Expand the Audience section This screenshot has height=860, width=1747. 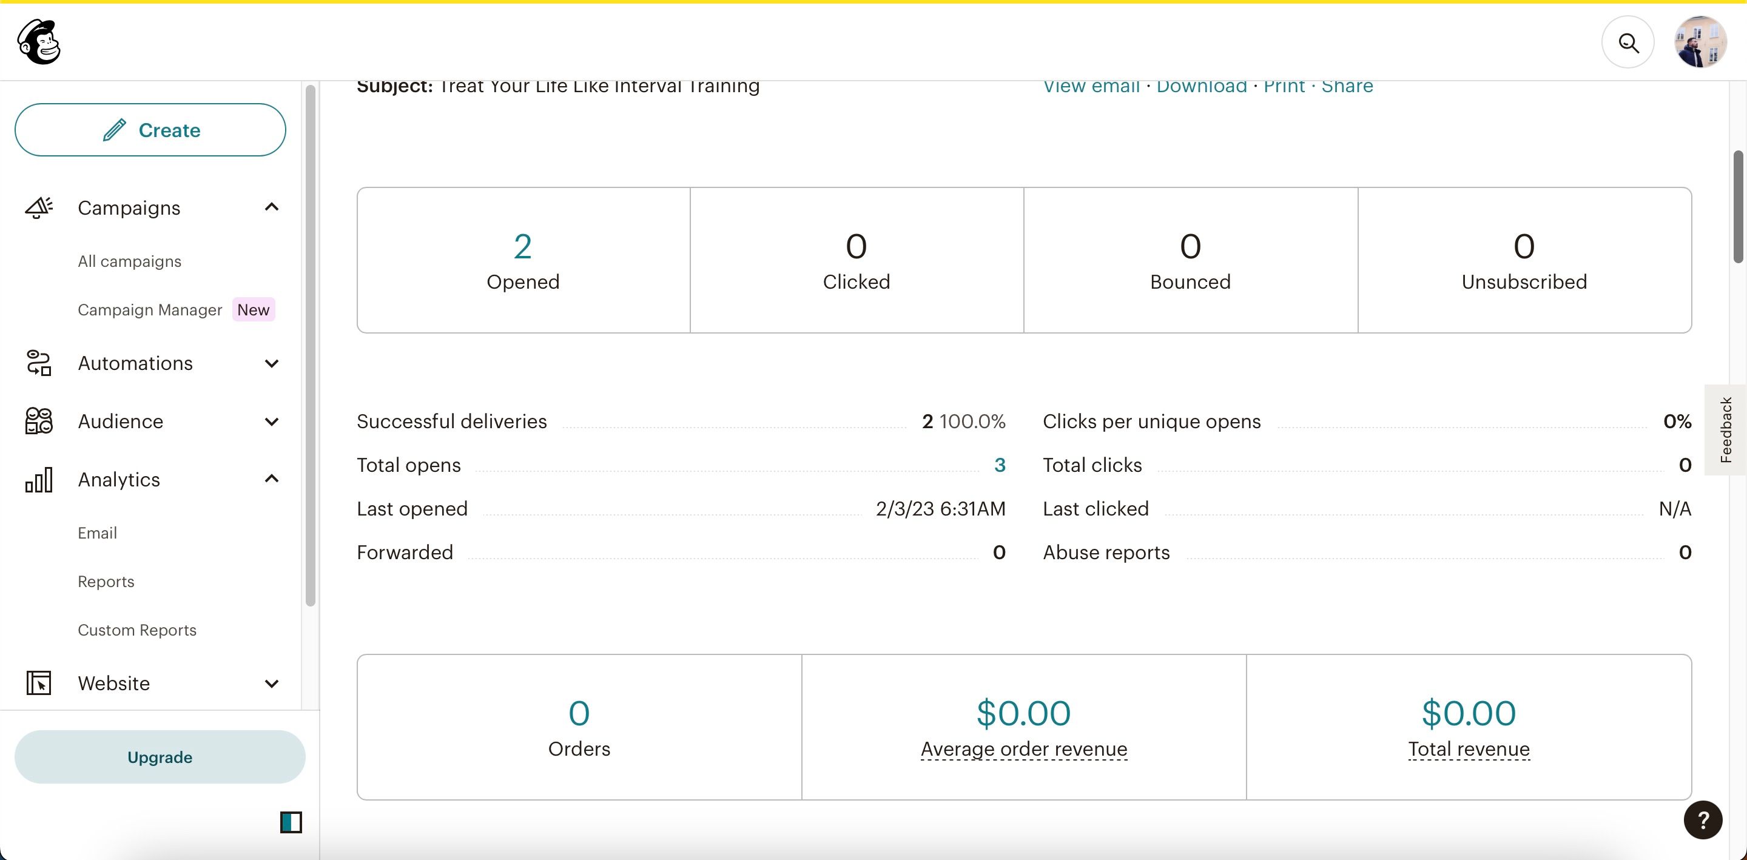272,421
